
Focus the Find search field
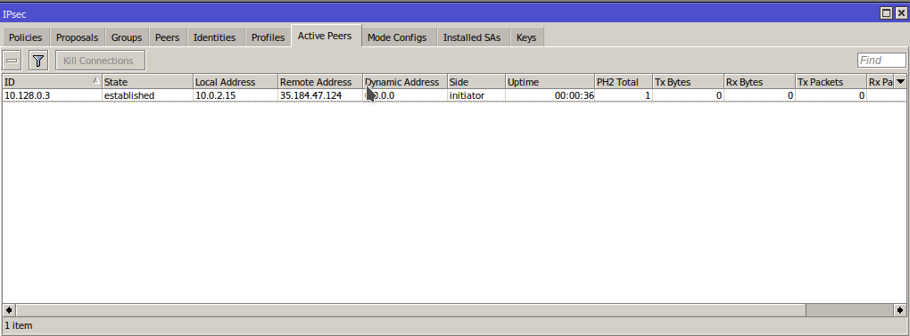[881, 61]
